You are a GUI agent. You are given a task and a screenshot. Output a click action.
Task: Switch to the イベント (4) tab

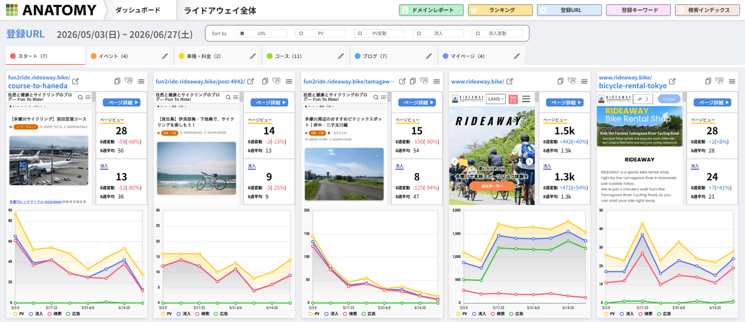[x=129, y=56]
